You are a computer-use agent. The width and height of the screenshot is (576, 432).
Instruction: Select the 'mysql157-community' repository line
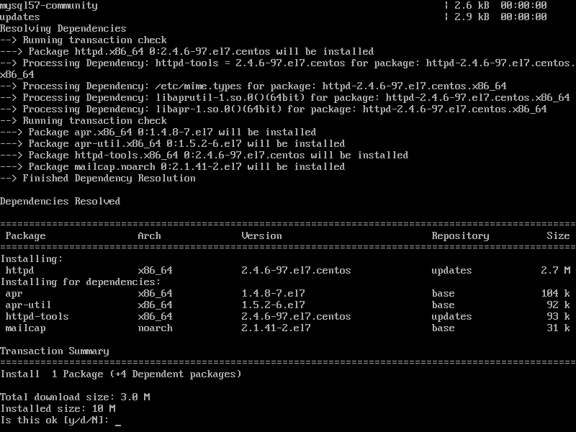(x=49, y=6)
